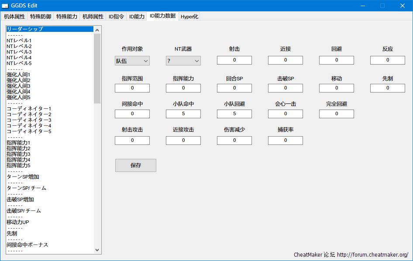
Task: Click into the 指挥范围 input field
Action: 132,88
